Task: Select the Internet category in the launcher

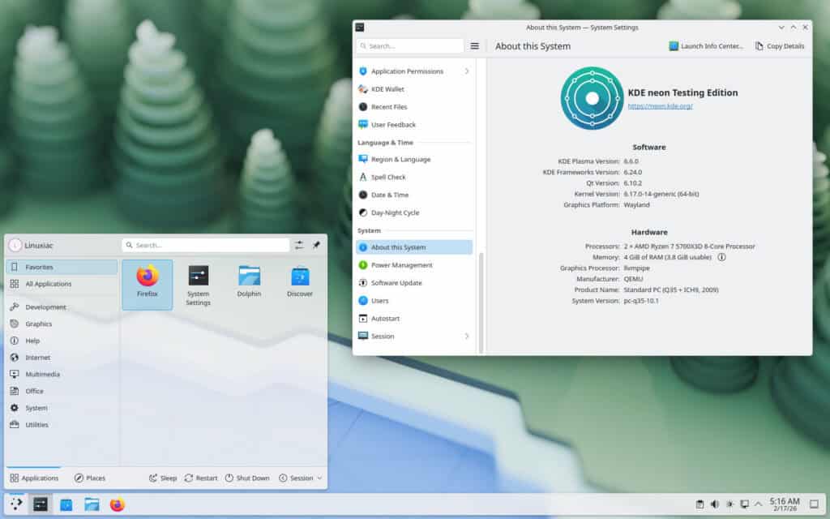Action: tap(38, 357)
